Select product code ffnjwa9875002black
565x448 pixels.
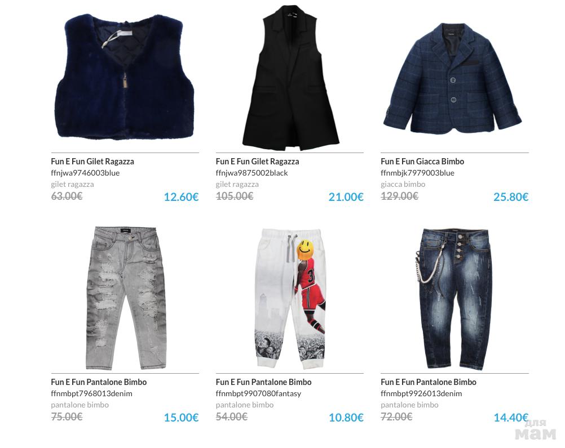[x=252, y=173]
